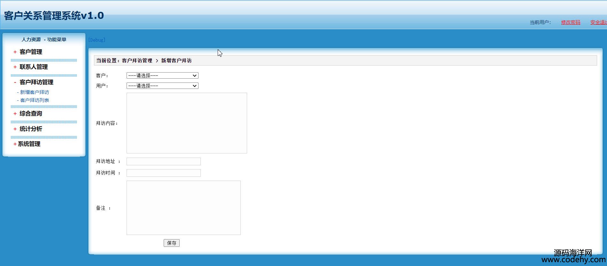Viewport: 607px width, 266px height.
Task: Focus the 拜访时间 input field
Action: 163,173
